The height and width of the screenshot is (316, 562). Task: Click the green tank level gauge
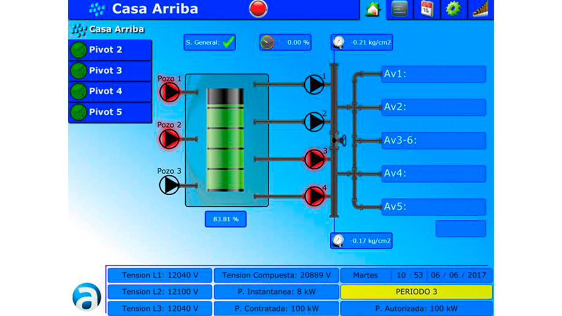225,140
